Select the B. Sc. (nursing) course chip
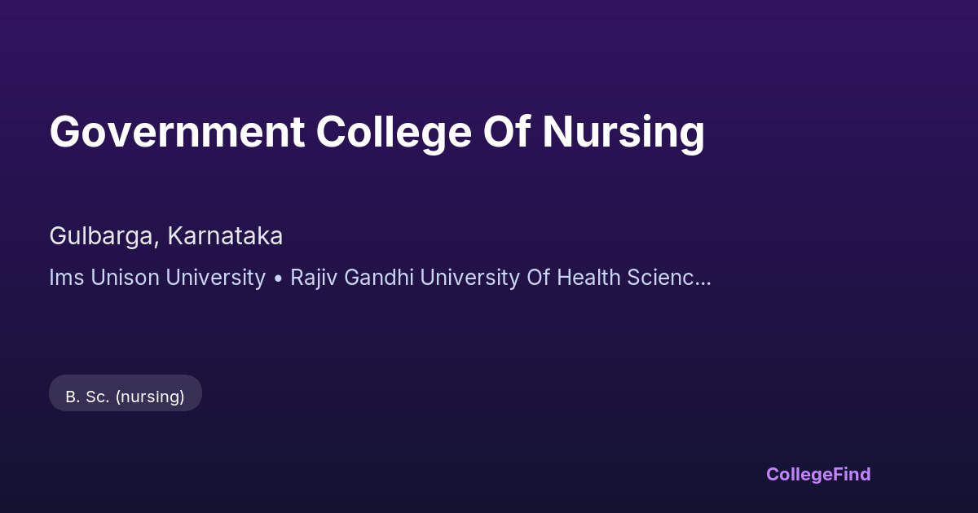This screenshot has width=978, height=513. tap(126, 397)
